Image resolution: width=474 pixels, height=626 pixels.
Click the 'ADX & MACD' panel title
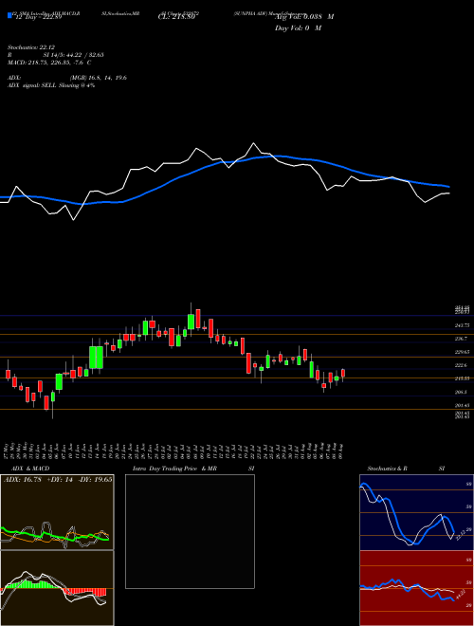point(30,469)
